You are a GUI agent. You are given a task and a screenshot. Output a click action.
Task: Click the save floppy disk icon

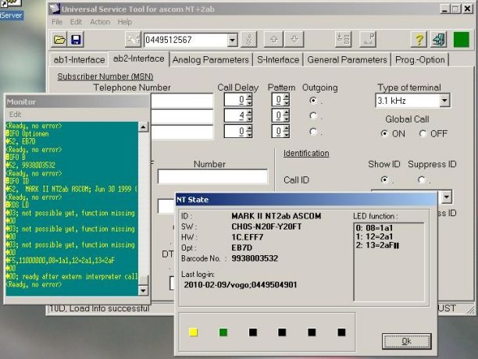click(x=76, y=40)
